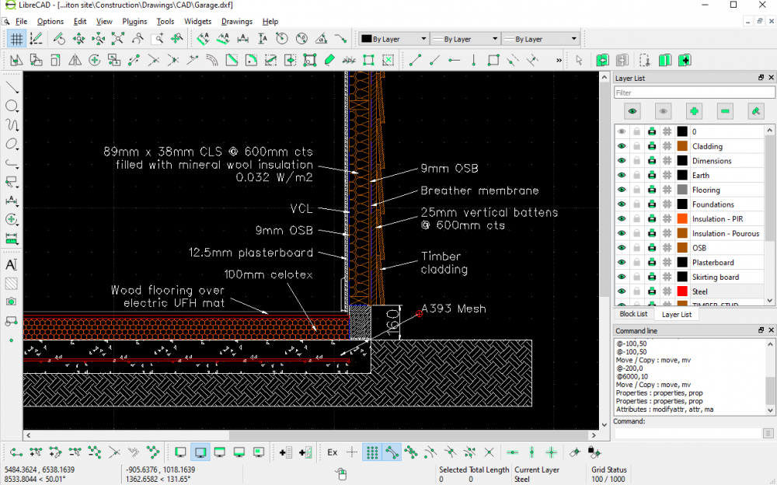Click the layer Filter input field

(694, 92)
